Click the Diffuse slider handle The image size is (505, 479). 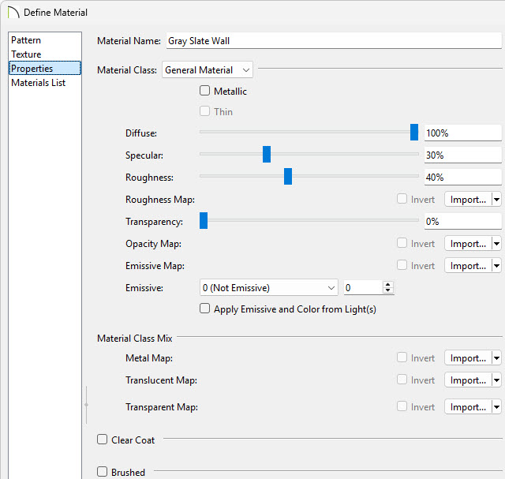(x=414, y=132)
